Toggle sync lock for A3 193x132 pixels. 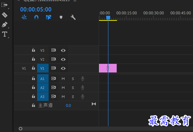pyautogui.click(x=54, y=96)
